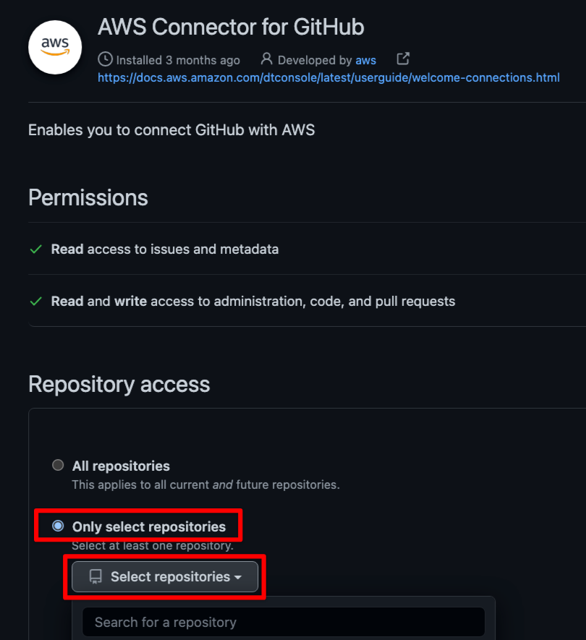Select the Only select repositories radio button
The width and height of the screenshot is (586, 640).
tap(58, 526)
